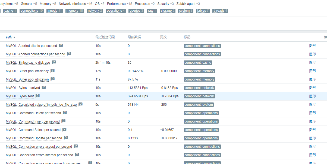The width and height of the screenshot is (327, 164).
Task: Select latest value 518144
Action: (133, 105)
